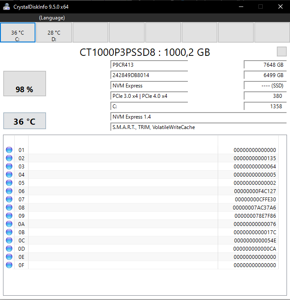Viewport: 290px width, 300px height.
Task: Click the power on hours field 1358
Action: point(265,106)
